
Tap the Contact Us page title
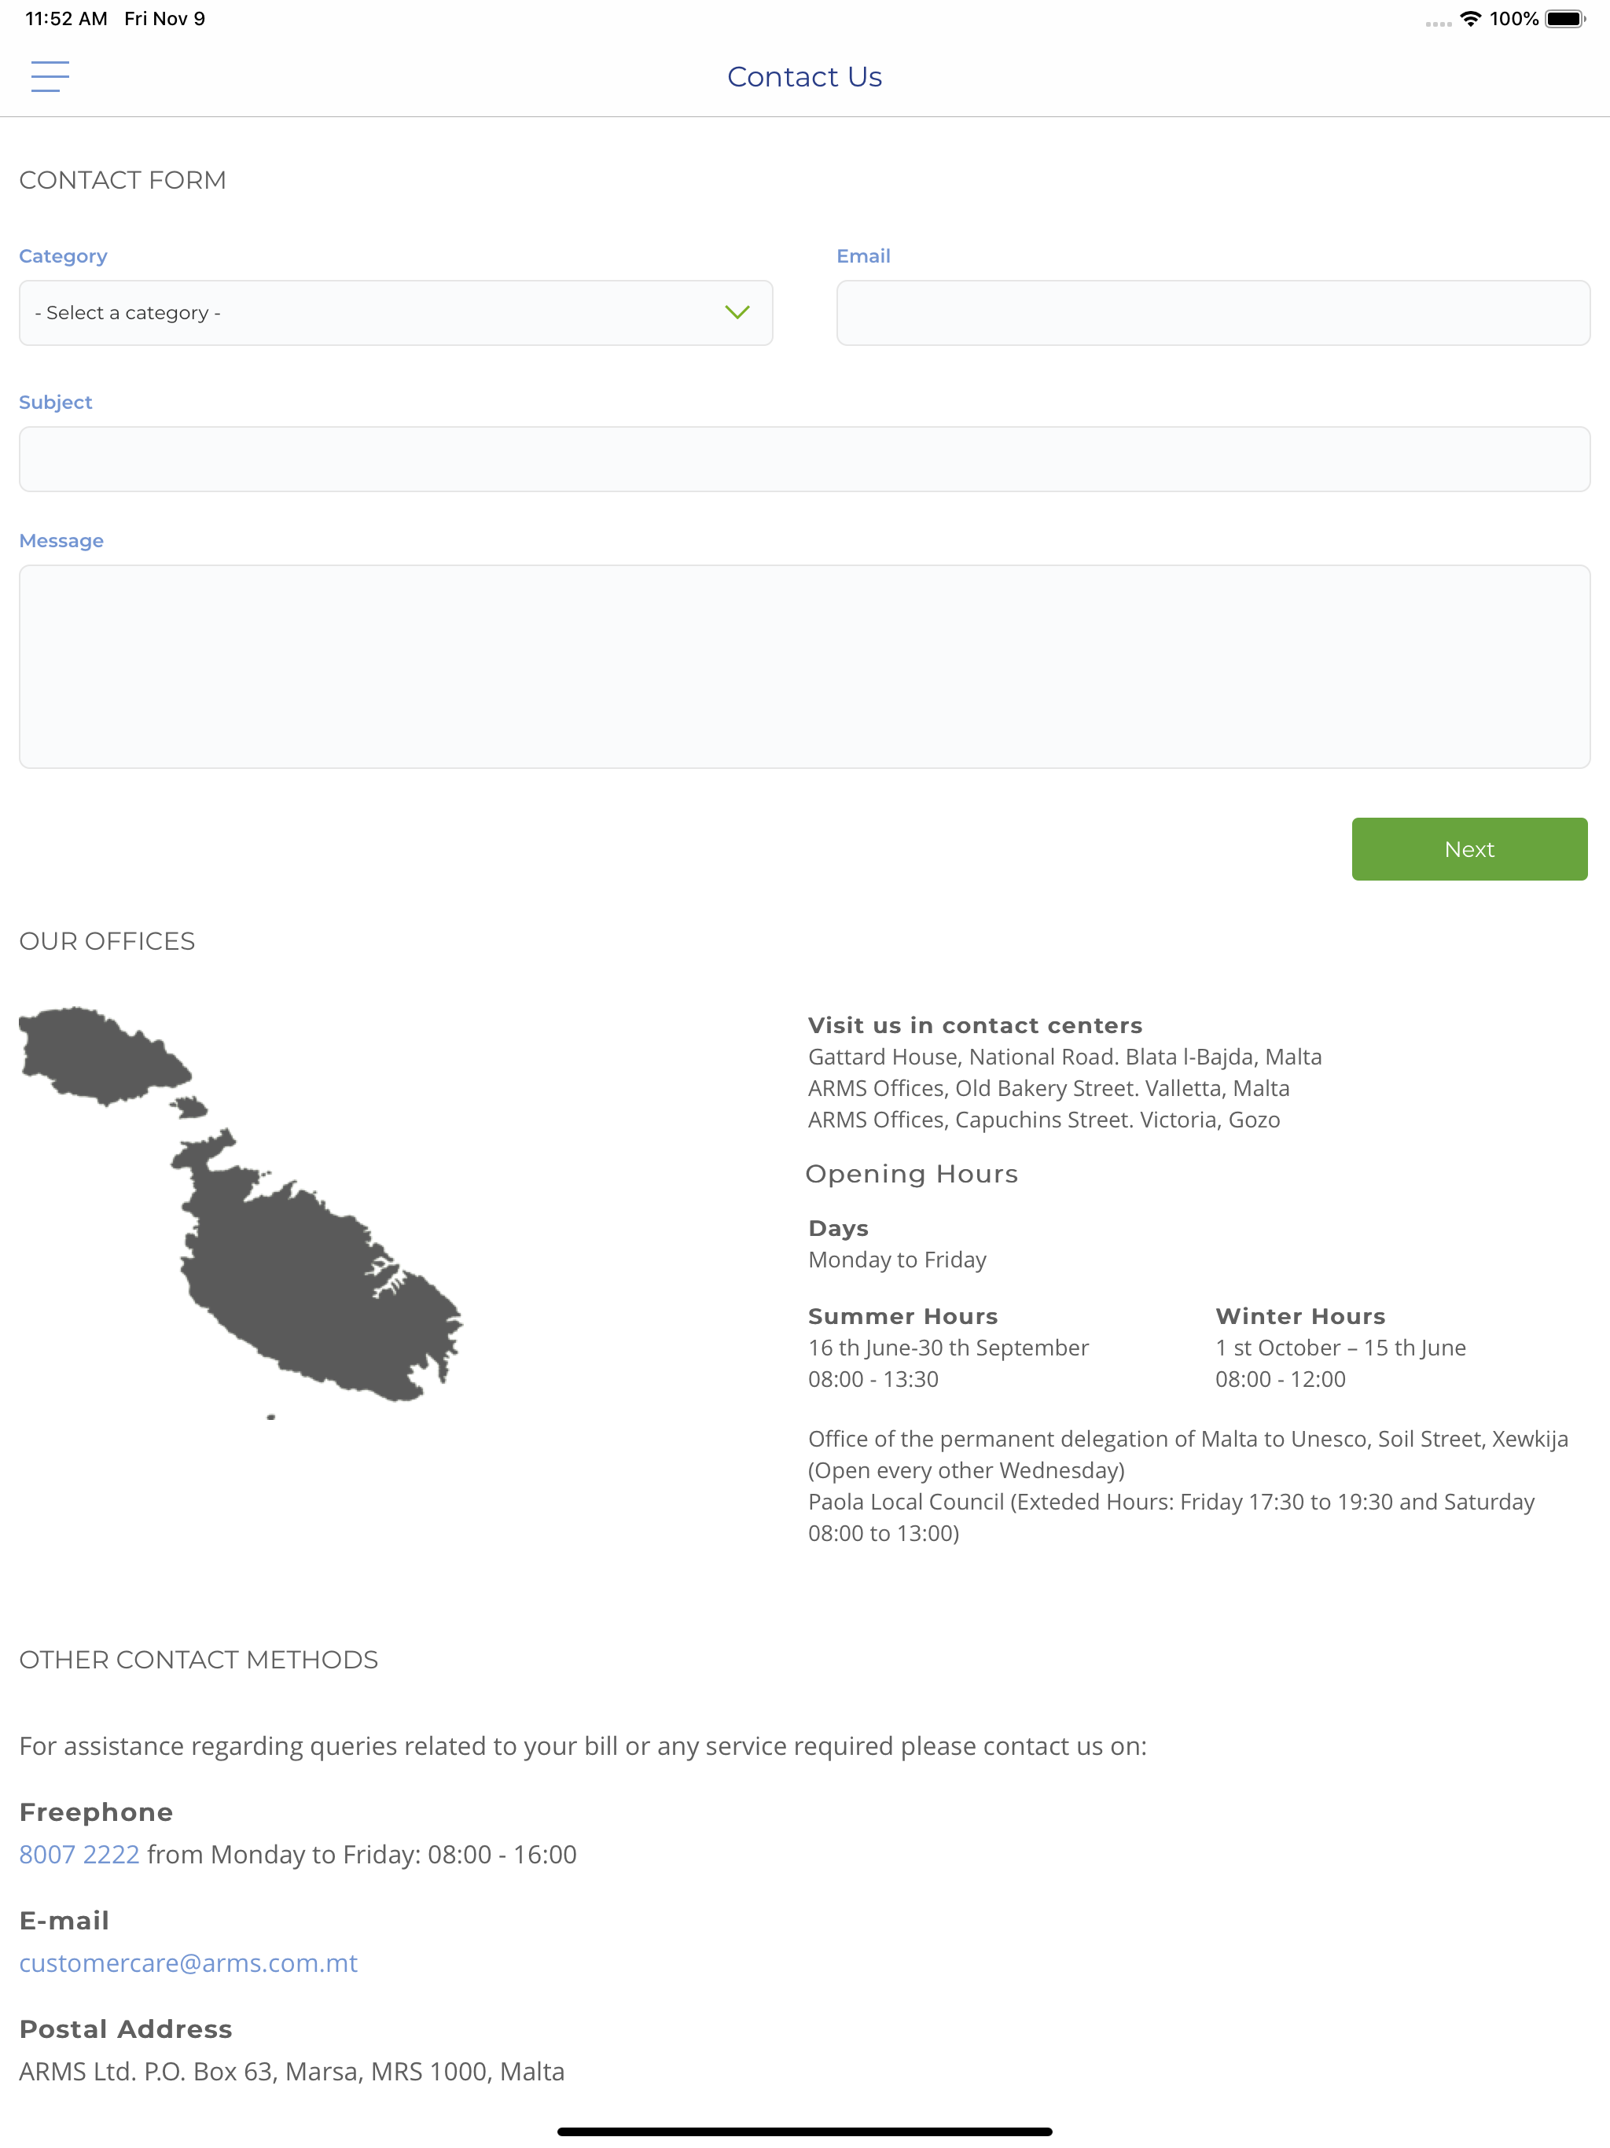(804, 77)
